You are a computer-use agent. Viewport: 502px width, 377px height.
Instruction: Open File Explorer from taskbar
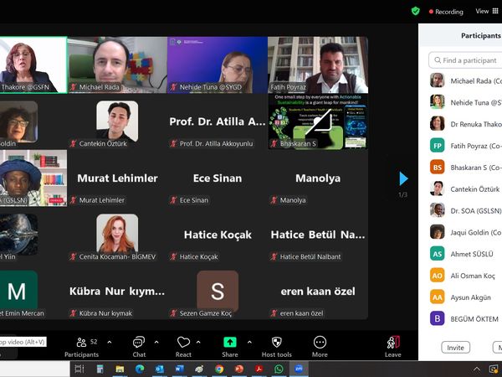point(120,369)
